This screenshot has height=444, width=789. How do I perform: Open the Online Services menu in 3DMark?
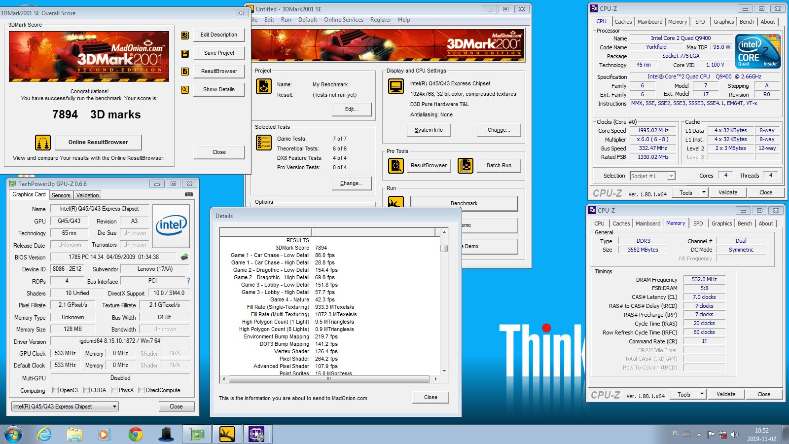[344, 20]
